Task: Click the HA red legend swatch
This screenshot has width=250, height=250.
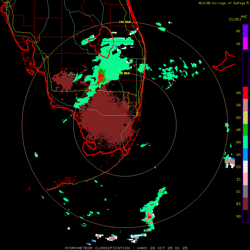Action: [x=245, y=93]
